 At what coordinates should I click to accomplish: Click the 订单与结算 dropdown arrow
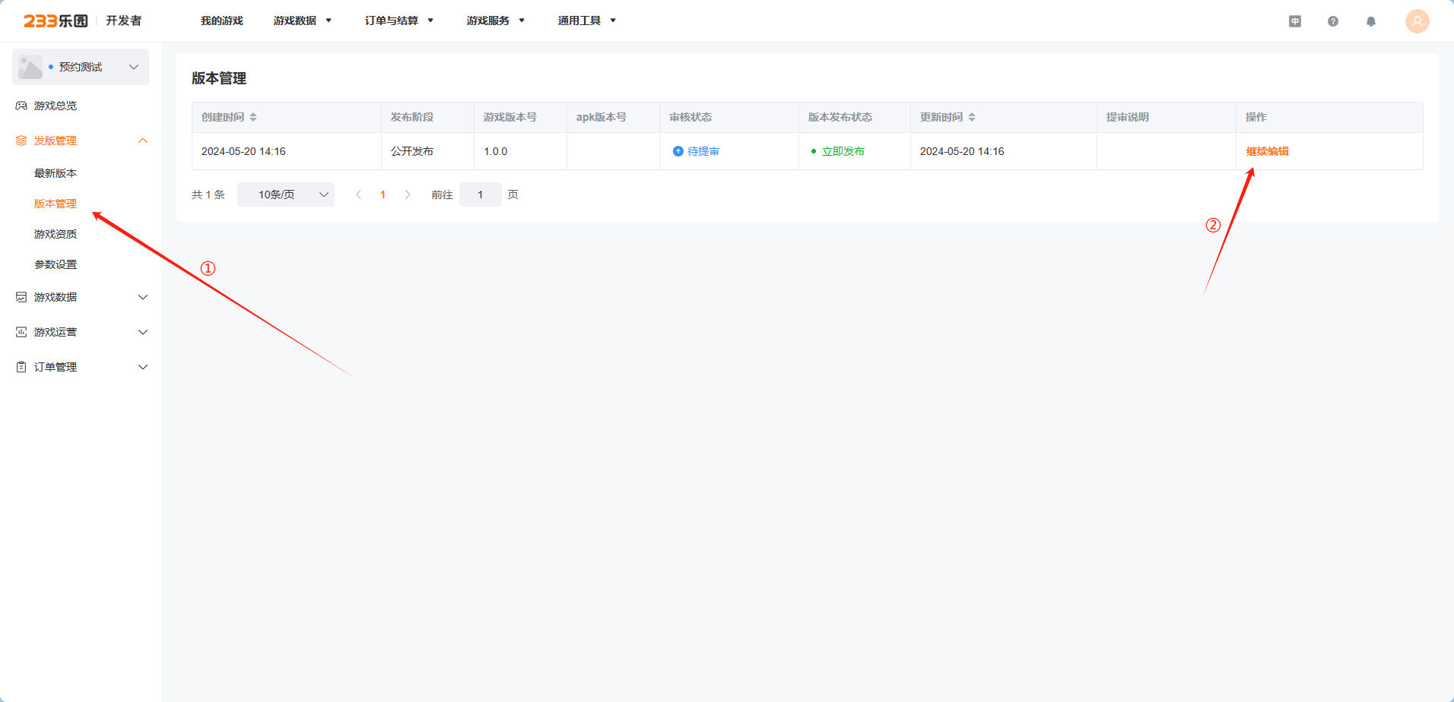pyautogui.click(x=430, y=21)
